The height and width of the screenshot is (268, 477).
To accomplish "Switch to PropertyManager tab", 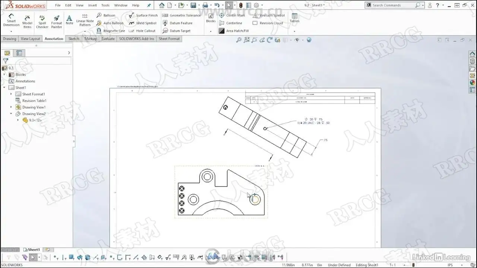I will (19, 53).
